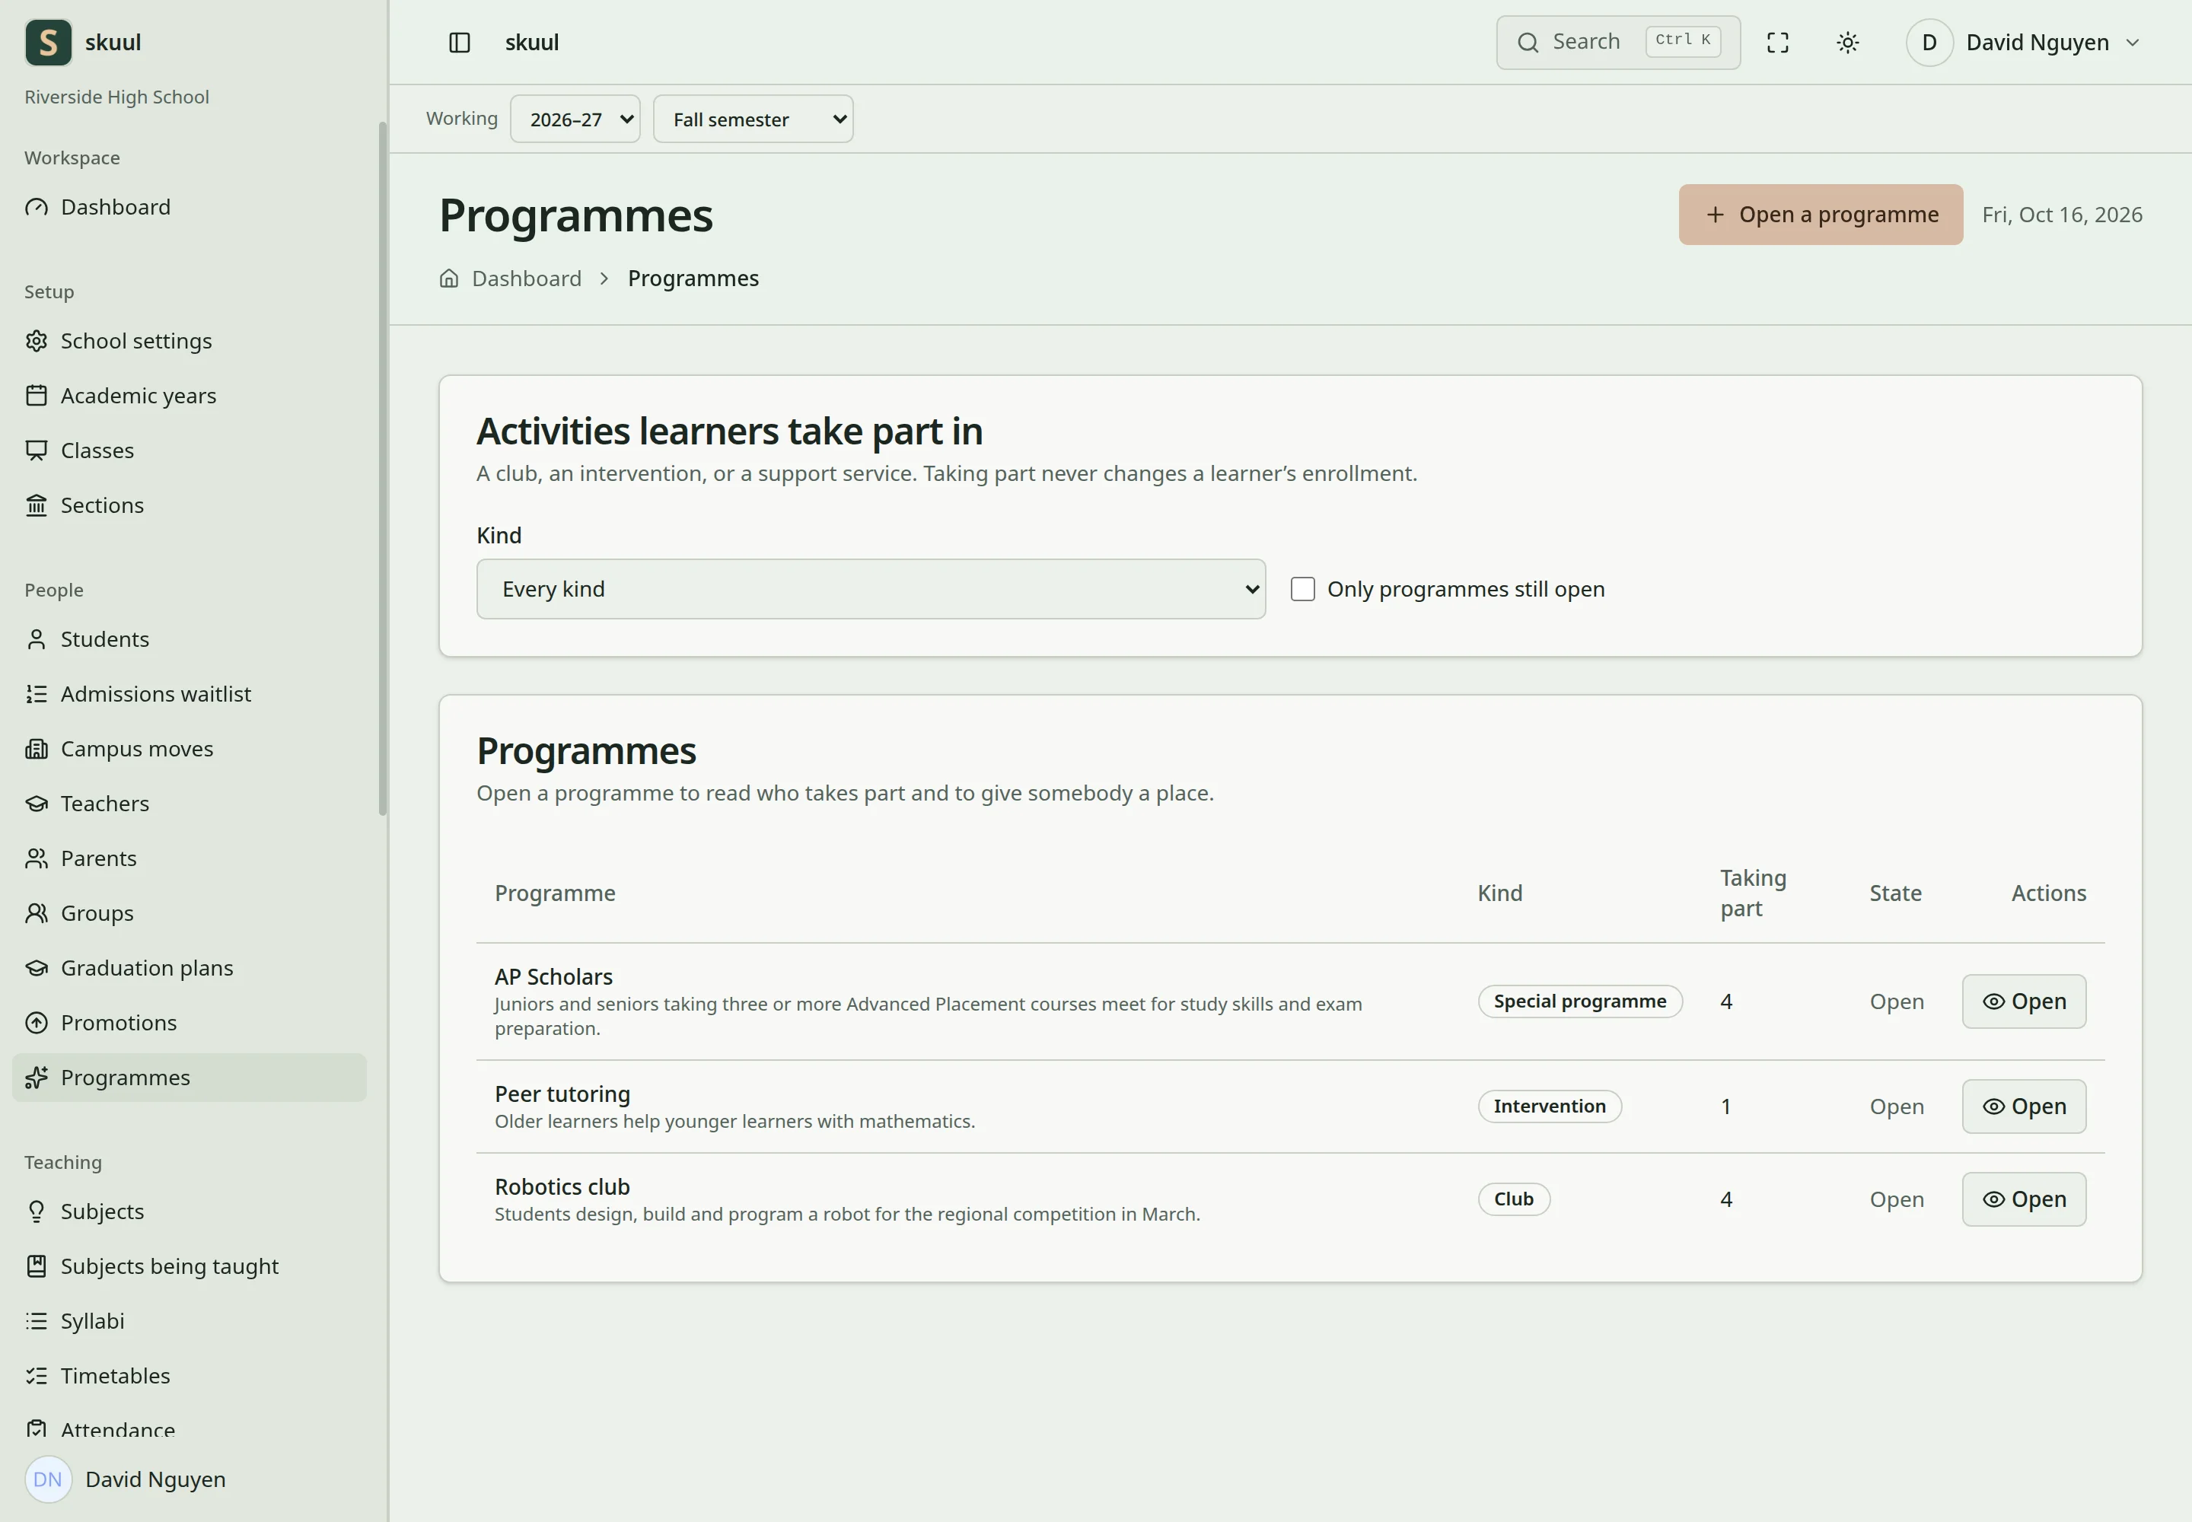Select Programmes in the sidebar
Screen dimensions: 2192x1522
point(190,1078)
